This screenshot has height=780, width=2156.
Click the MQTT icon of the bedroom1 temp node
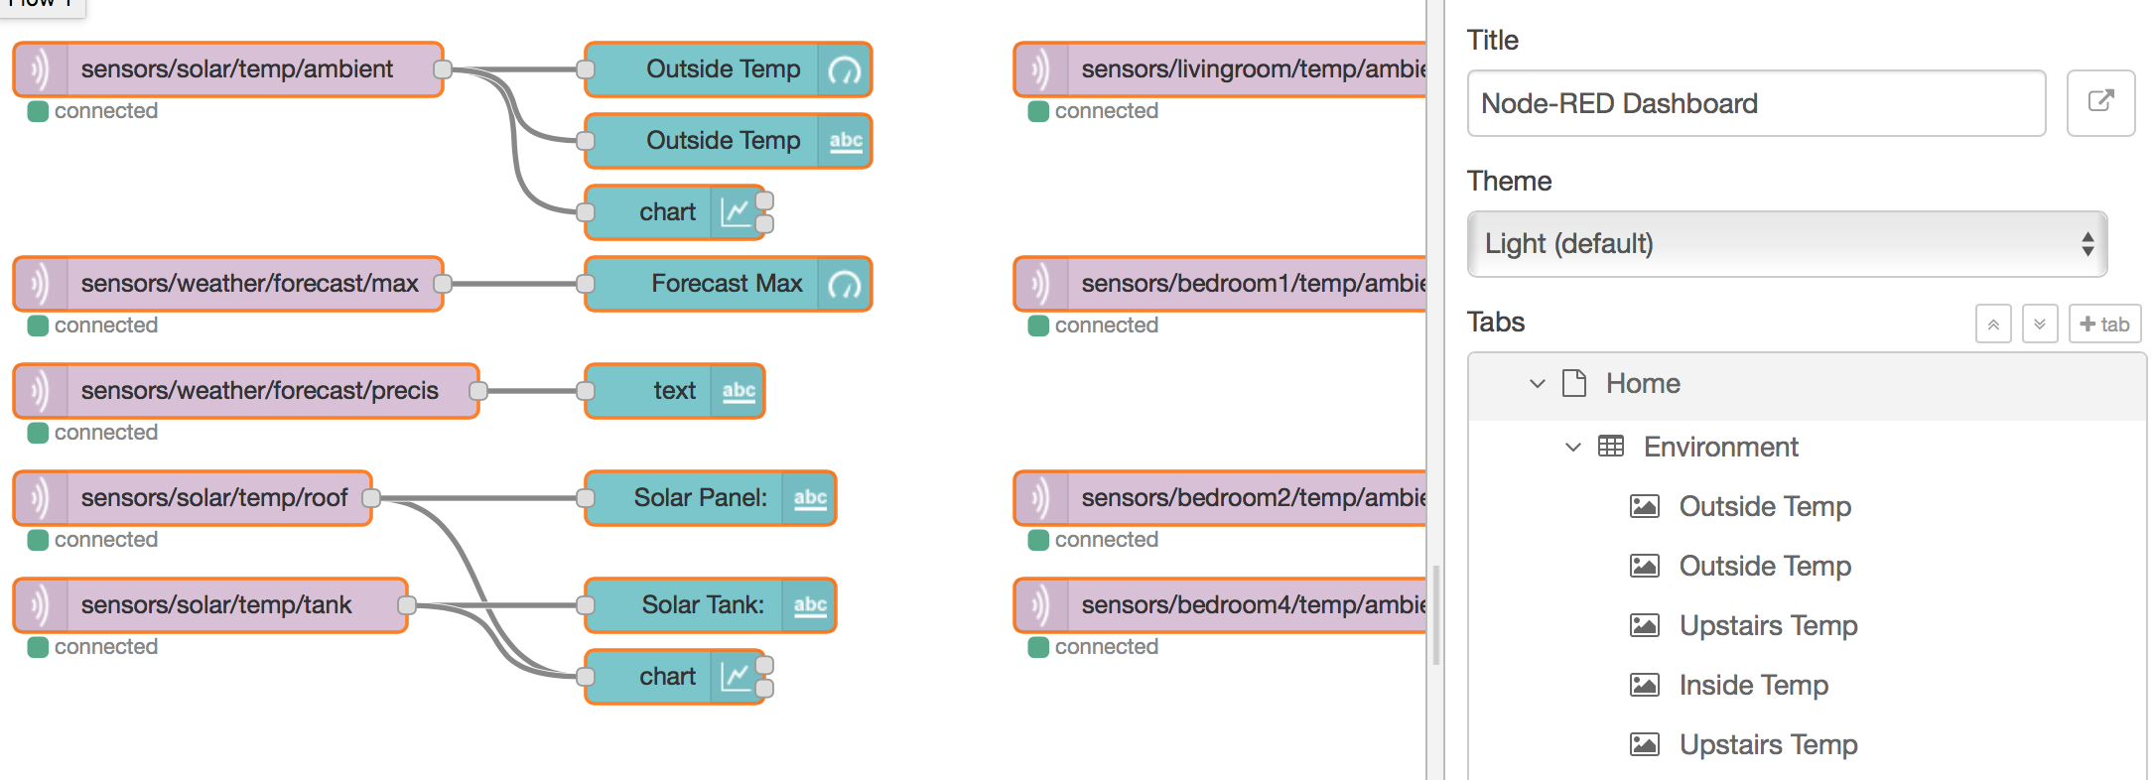[x=1041, y=284]
